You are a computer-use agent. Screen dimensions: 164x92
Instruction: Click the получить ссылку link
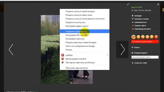pos(141,19)
